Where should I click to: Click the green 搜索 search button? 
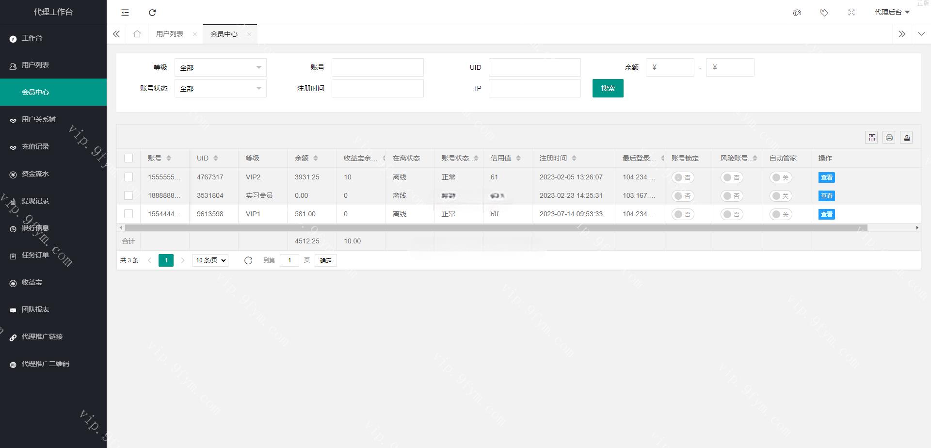[x=608, y=88]
